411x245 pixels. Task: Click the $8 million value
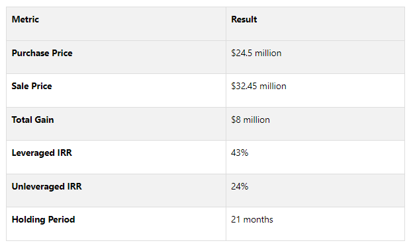pos(250,120)
